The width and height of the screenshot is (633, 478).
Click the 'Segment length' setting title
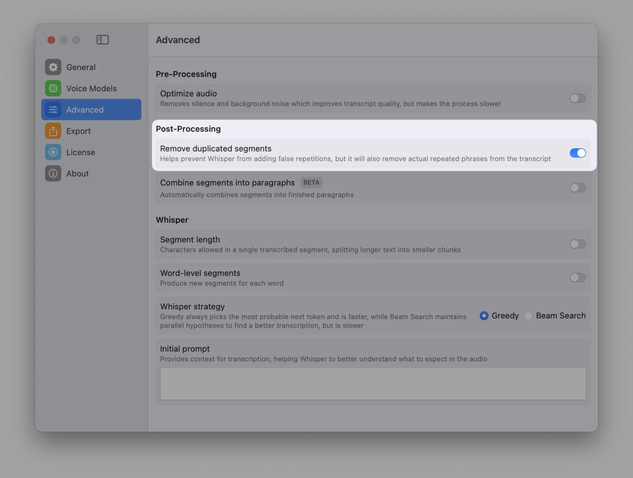(190, 239)
